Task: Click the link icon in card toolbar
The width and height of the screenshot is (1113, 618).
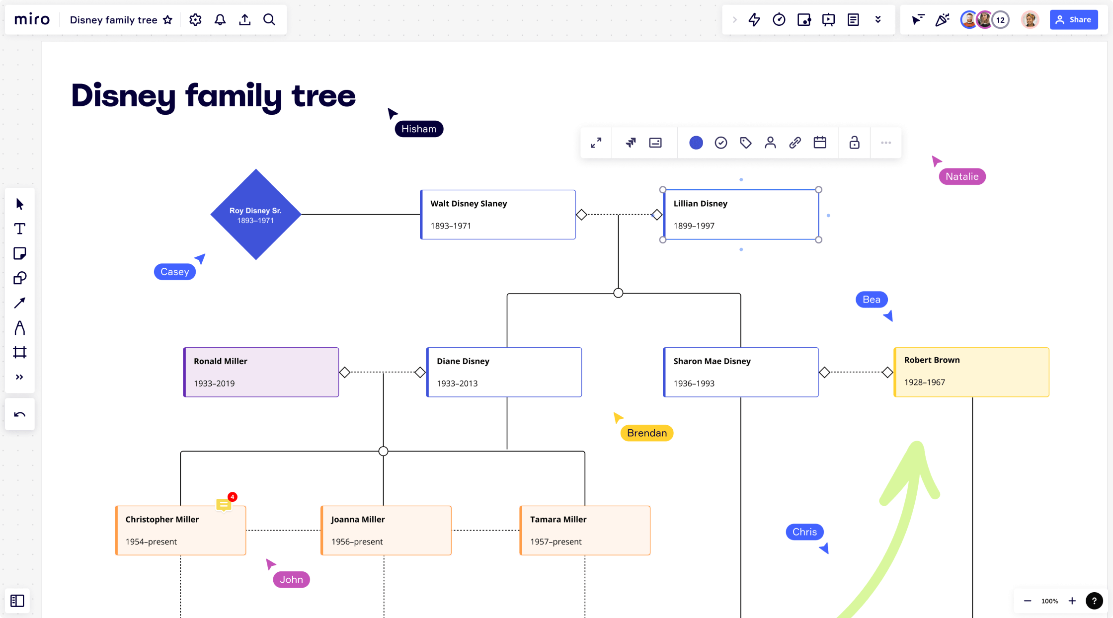Action: tap(795, 143)
